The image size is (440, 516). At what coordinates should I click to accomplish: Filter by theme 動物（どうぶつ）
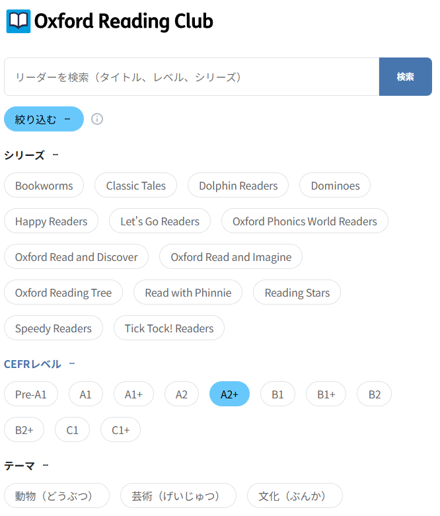[57, 496]
